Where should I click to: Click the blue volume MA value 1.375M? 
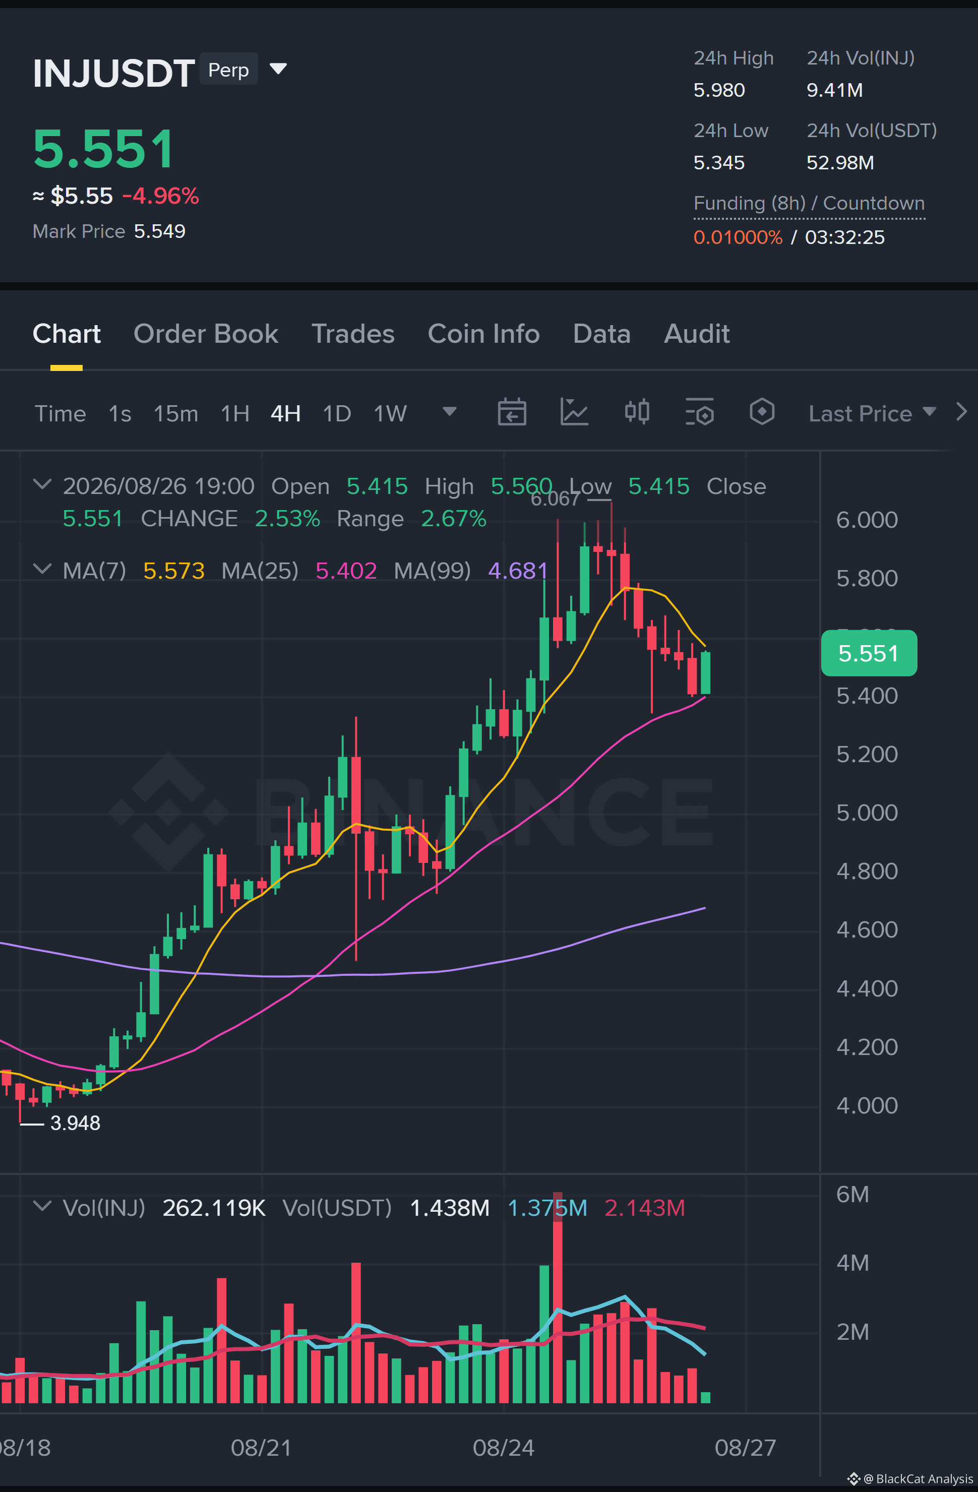point(547,1208)
